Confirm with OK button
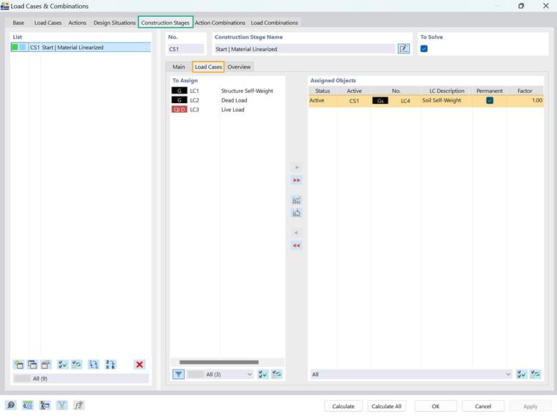The height and width of the screenshot is (417, 557). [435, 406]
